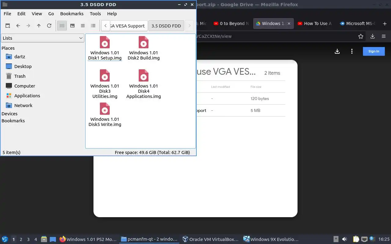Reload the current folder
This screenshot has width=391, height=244.
(x=49, y=26)
